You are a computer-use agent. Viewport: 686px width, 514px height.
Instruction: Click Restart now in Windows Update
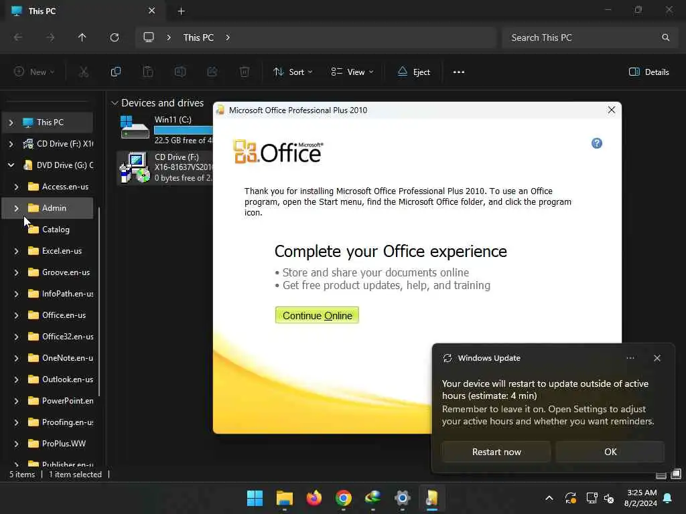(496, 452)
